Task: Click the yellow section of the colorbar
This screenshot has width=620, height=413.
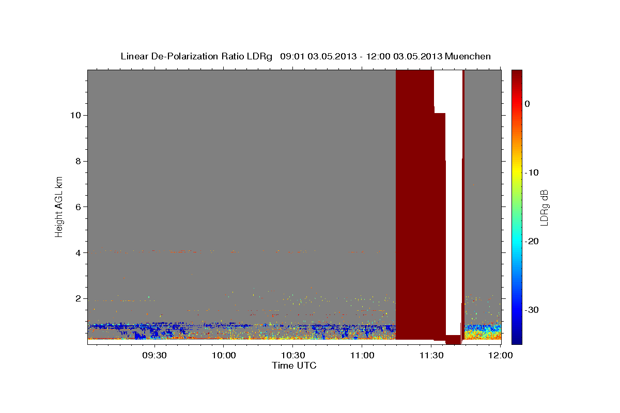Action: [x=517, y=173]
